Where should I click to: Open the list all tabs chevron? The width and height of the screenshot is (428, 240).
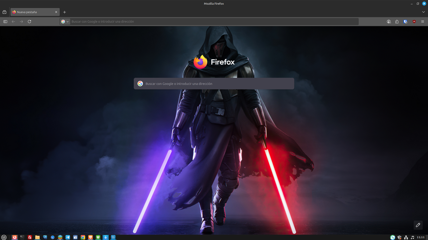click(423, 12)
